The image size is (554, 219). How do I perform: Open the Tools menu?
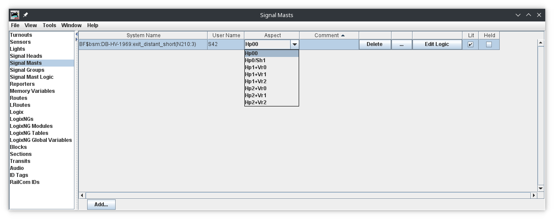(x=49, y=25)
